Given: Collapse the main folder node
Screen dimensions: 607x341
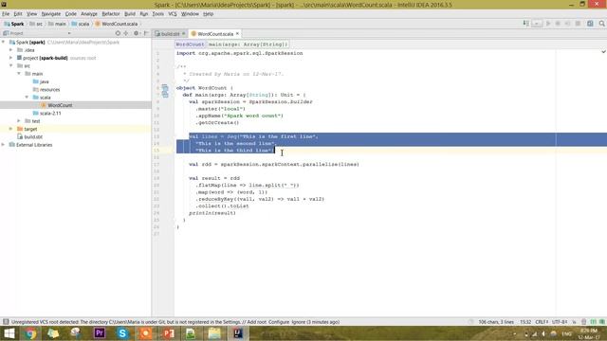Looking at the screenshot, I should click(x=19, y=74).
